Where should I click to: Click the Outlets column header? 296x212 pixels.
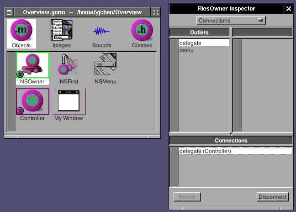coord(199,33)
